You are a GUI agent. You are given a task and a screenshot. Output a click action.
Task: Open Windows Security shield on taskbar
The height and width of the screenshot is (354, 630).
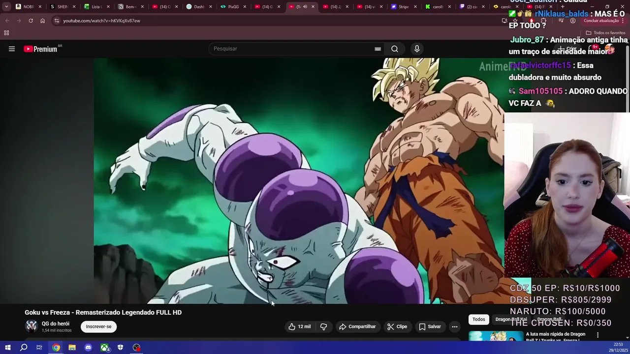pyautogui.click(x=121, y=348)
